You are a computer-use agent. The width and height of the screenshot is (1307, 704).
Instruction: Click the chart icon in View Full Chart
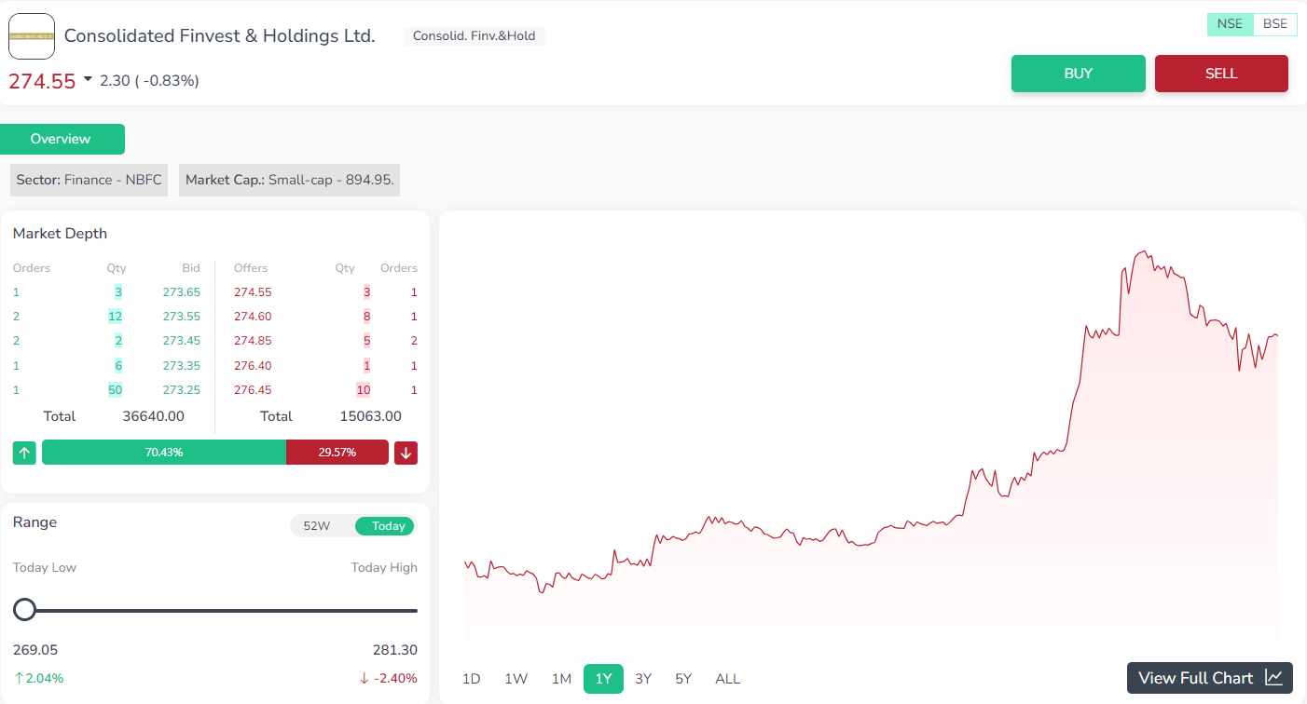tap(1273, 678)
